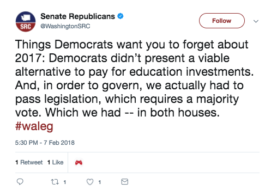Click the retweet arrows icon

tap(55, 182)
